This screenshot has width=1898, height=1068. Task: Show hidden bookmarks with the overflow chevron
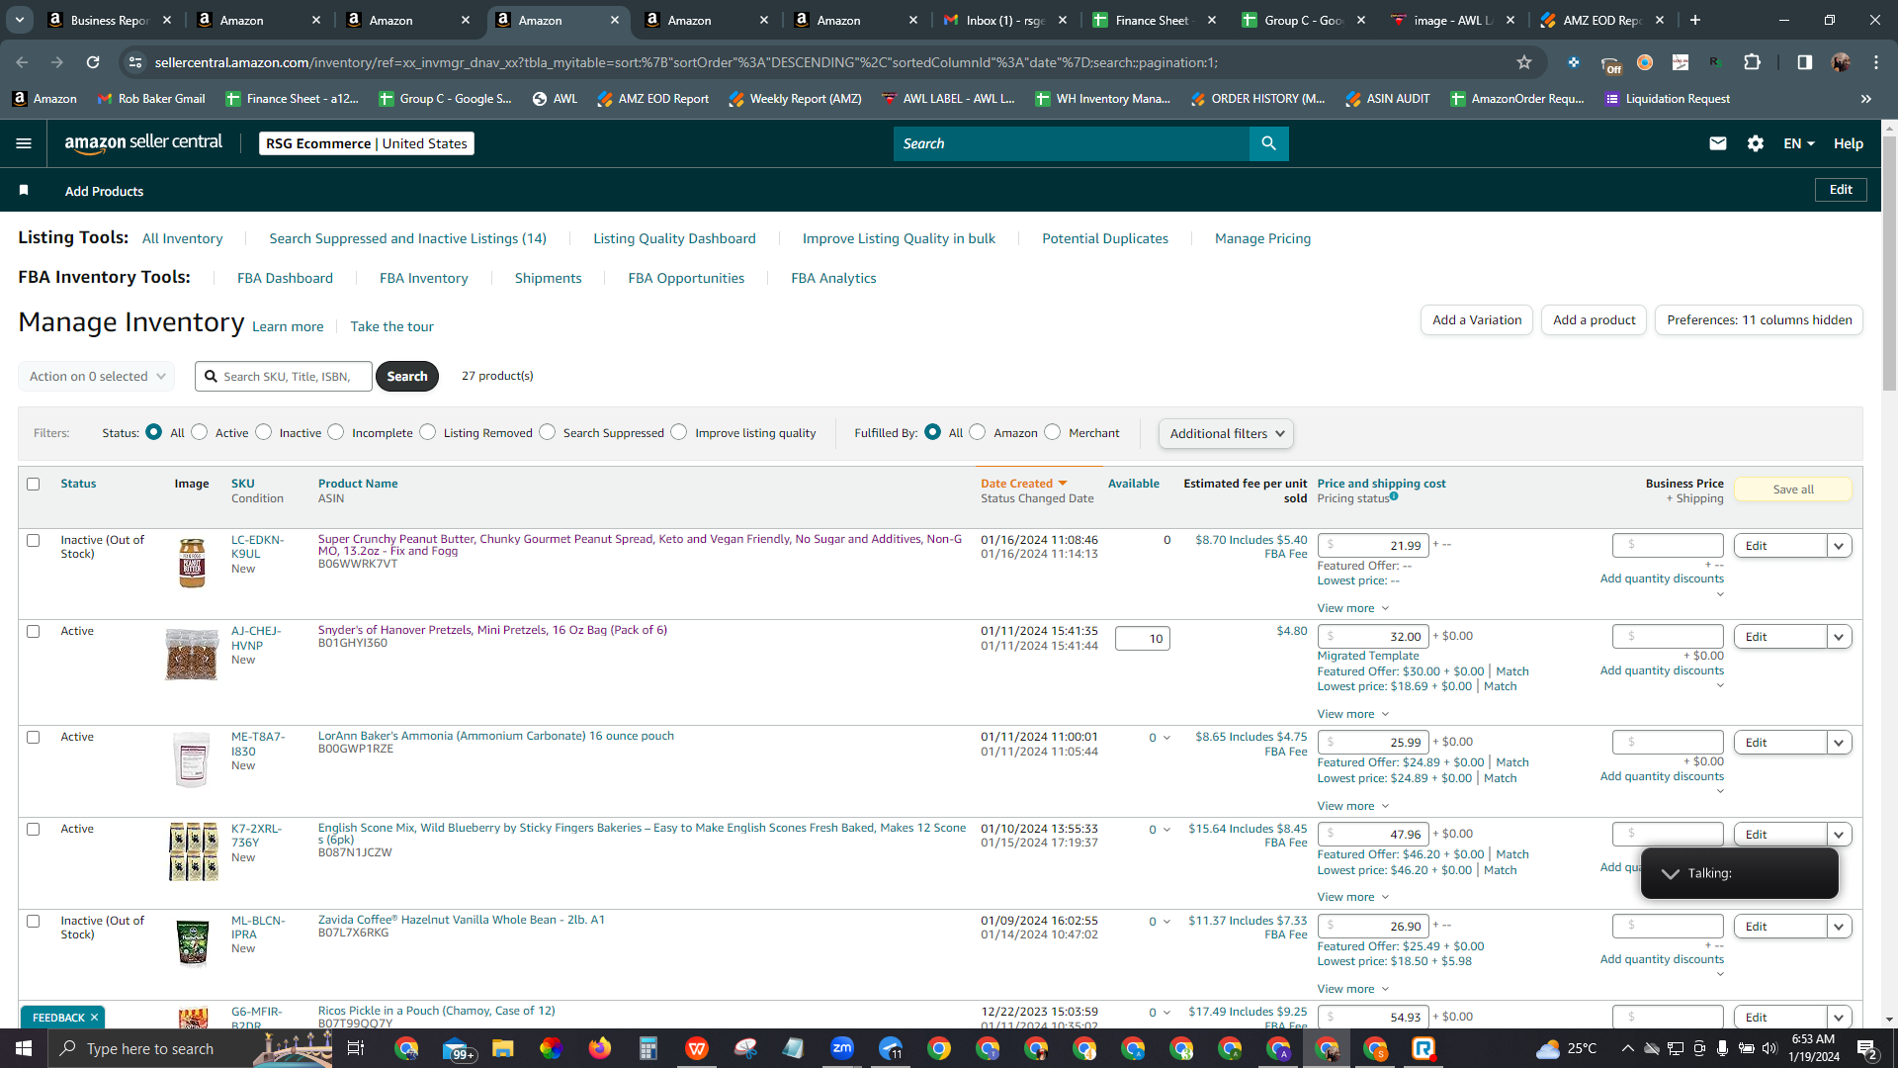(1866, 99)
